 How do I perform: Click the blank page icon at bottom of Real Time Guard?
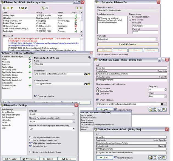tap(155, 110)
